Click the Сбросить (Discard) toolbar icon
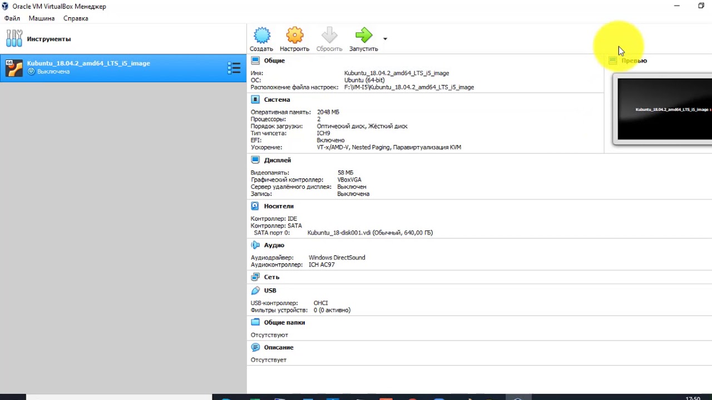Image resolution: width=712 pixels, height=400 pixels. [x=329, y=36]
